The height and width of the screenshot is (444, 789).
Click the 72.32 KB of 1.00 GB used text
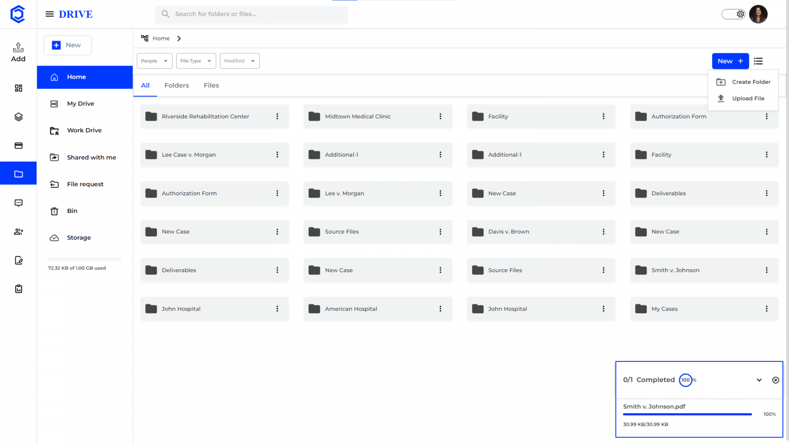77,268
